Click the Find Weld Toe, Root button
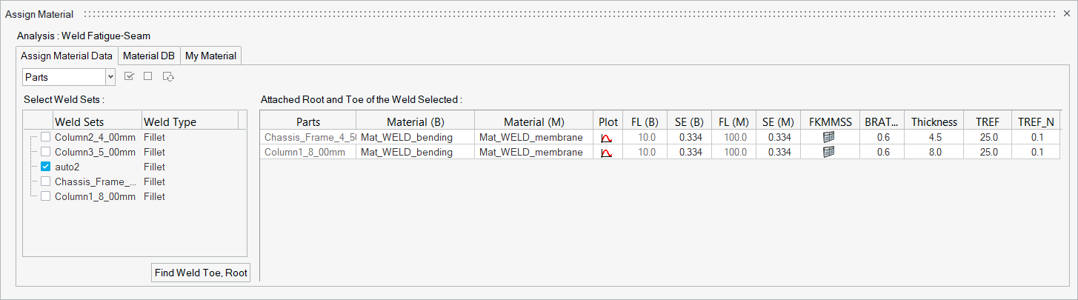 point(201,273)
